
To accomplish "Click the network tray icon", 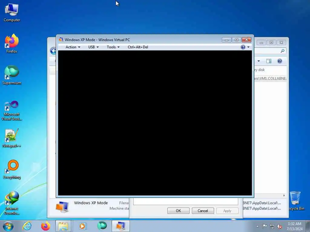I will 272,226.
